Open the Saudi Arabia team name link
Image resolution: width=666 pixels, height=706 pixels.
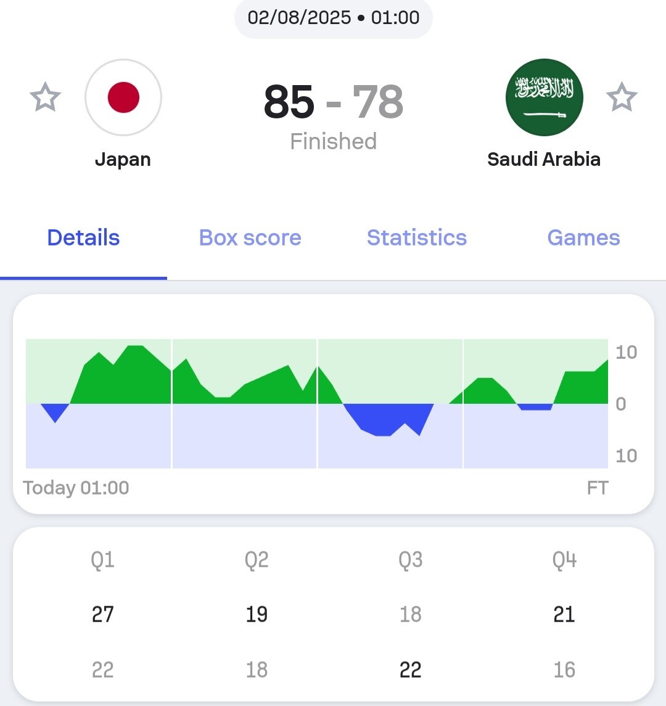point(543,159)
